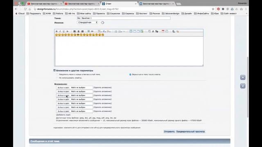Screen dimensions: 262x147
Task: Click the Сообщения в этой теме header
Action: point(130,141)
